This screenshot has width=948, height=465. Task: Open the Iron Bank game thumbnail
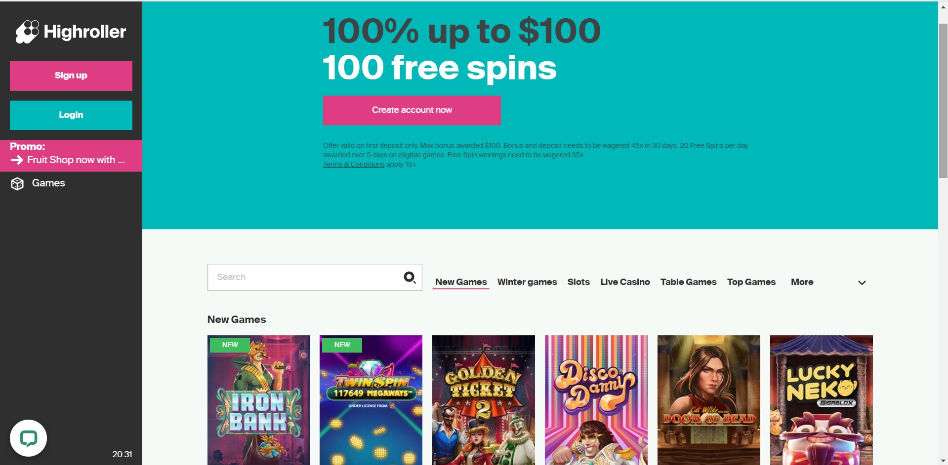(x=258, y=400)
